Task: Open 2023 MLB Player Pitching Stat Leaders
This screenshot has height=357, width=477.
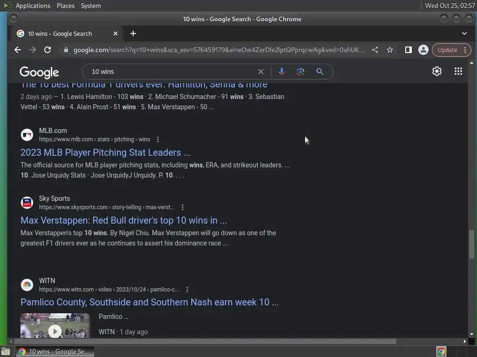Action: 105,152
